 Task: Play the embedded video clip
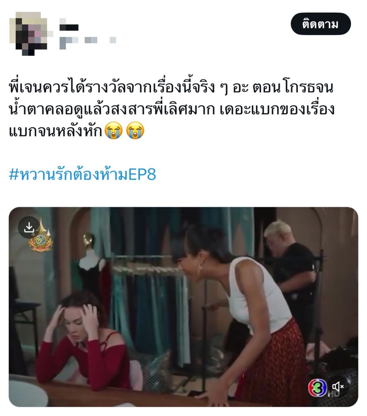[183, 307]
